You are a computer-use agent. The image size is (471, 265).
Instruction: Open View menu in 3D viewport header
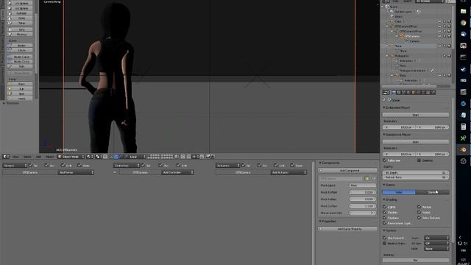click(15, 157)
